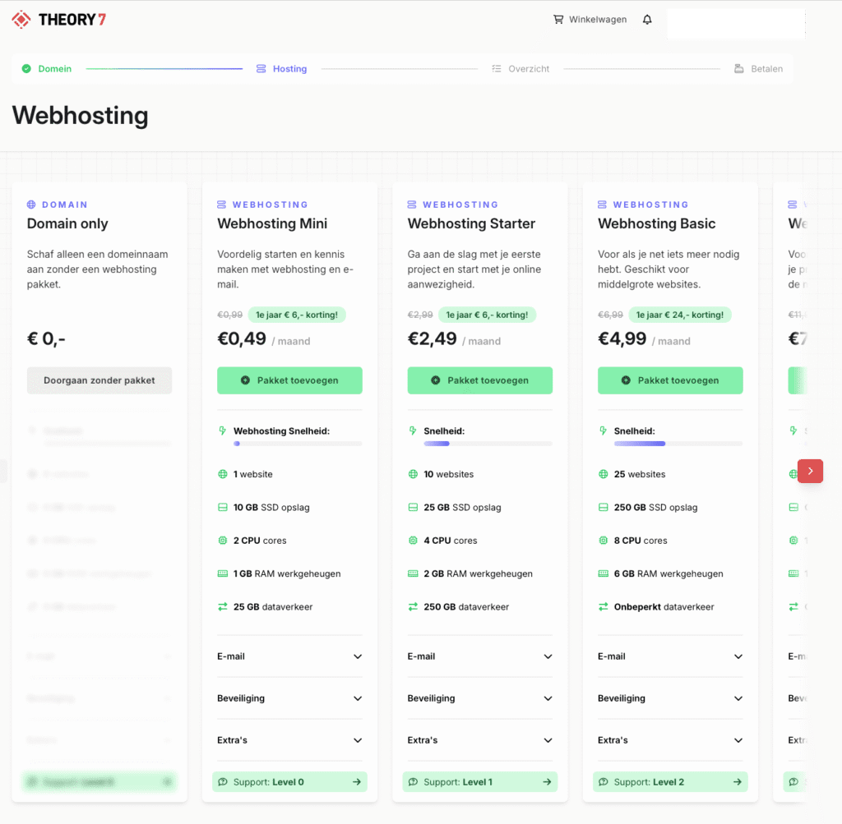Click the RAM icon next to 1 GB RAM
842x824 pixels.
[222, 573]
